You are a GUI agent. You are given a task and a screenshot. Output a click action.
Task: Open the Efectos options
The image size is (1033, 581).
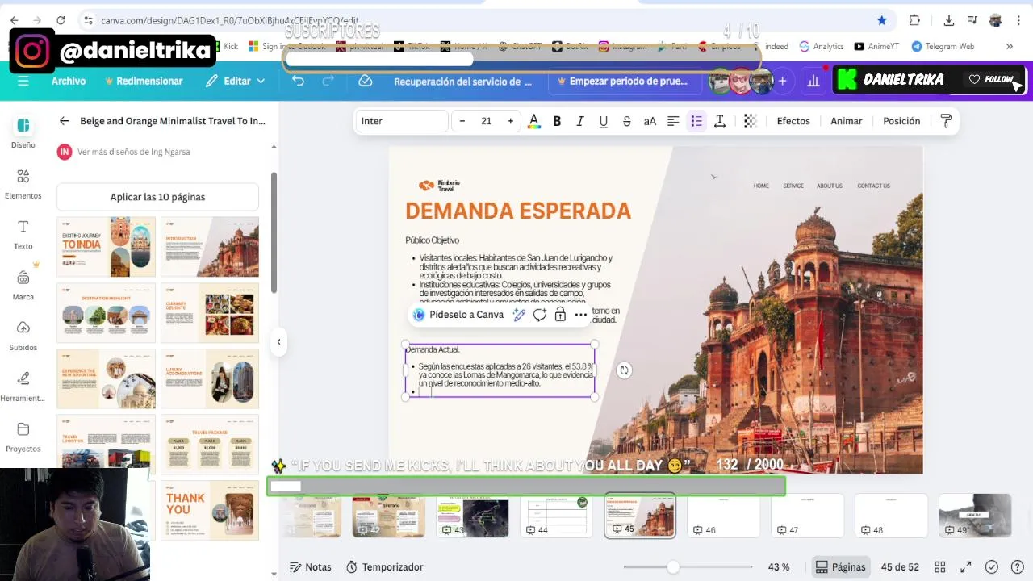coord(793,121)
